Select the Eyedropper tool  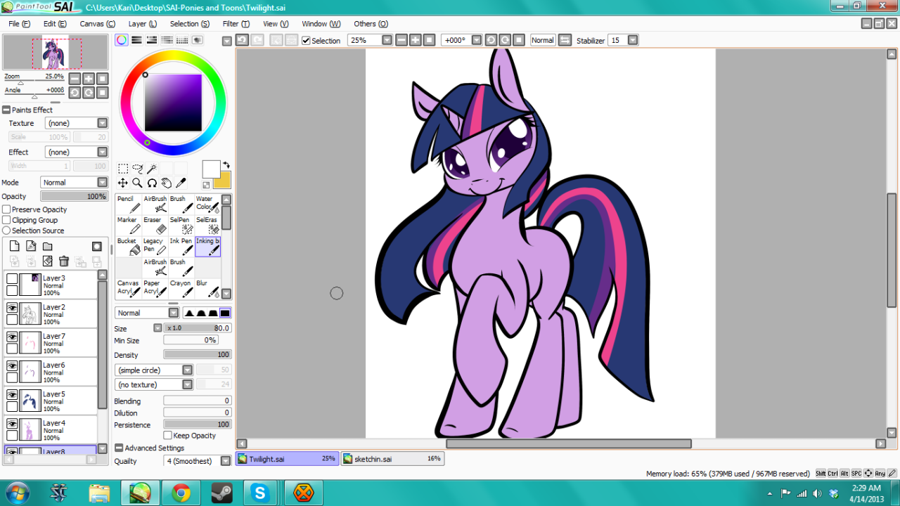pyautogui.click(x=181, y=183)
